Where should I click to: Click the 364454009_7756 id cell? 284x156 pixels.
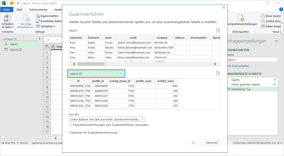click(x=80, y=86)
